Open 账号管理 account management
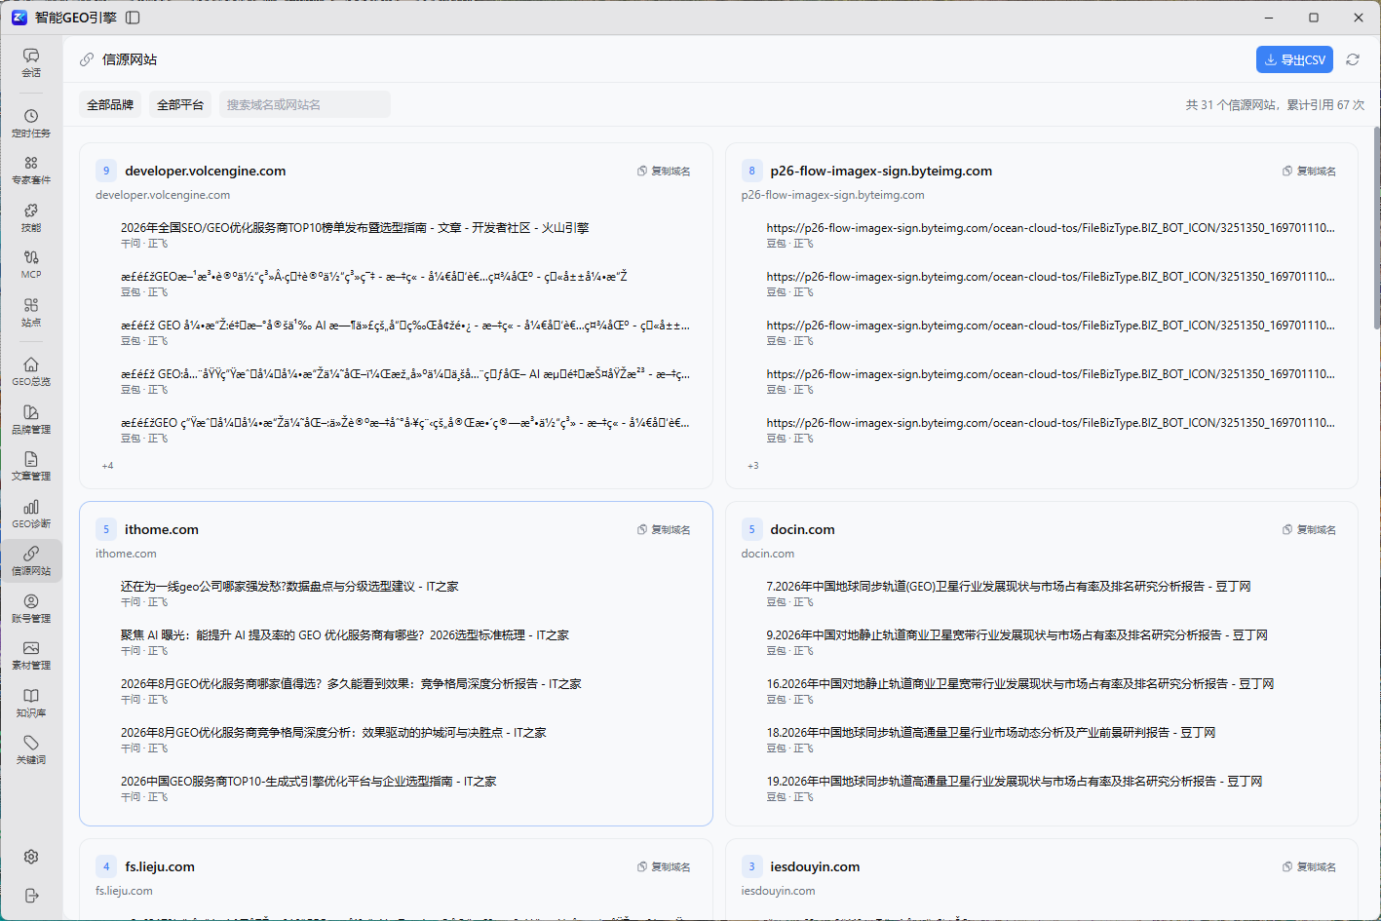The height and width of the screenshot is (921, 1381). coord(31,608)
